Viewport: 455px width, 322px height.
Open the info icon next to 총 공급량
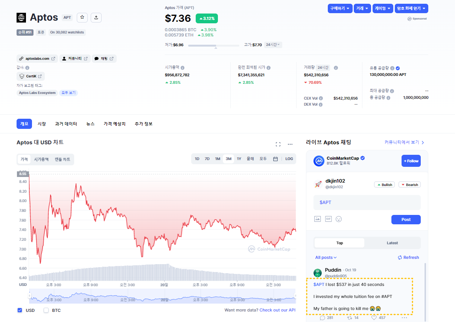388,98
